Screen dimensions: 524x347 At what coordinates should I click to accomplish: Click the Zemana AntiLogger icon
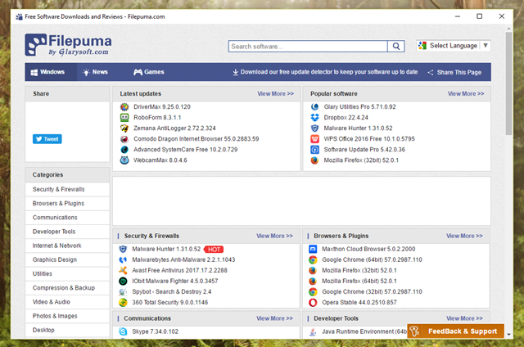124,128
